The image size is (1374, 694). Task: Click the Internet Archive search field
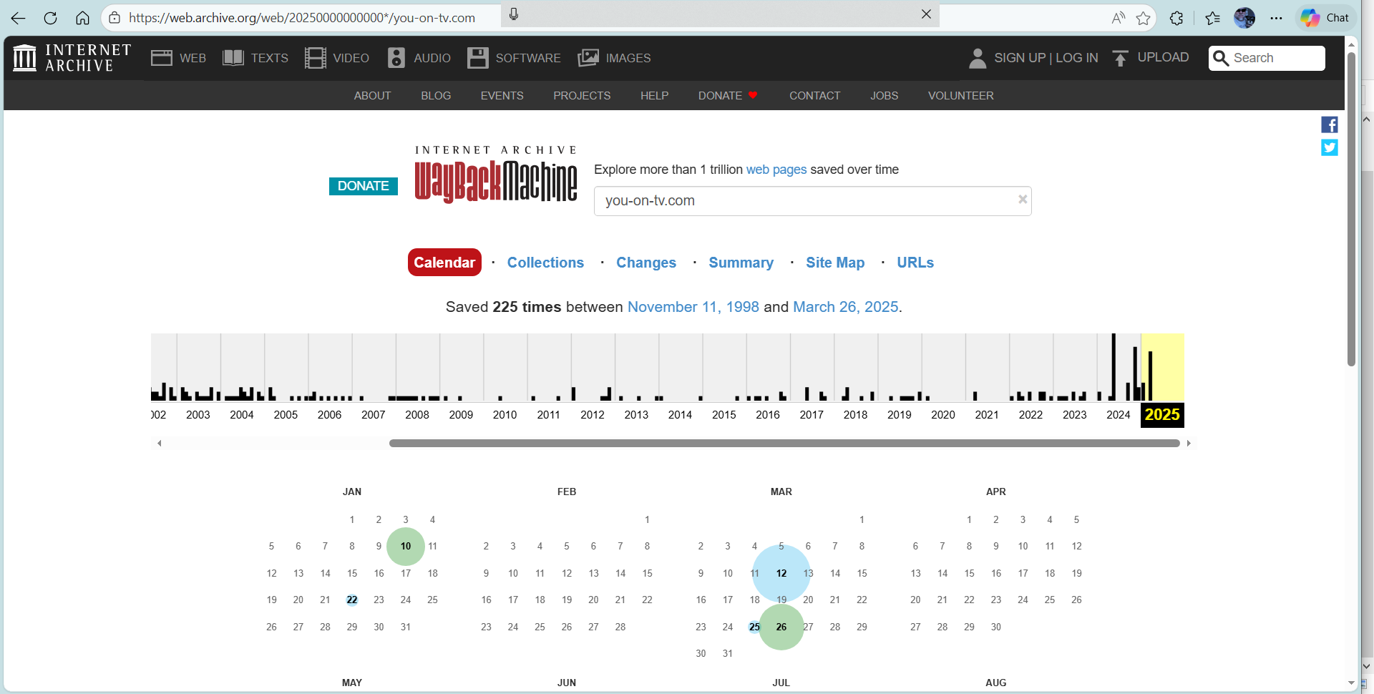coord(1275,58)
